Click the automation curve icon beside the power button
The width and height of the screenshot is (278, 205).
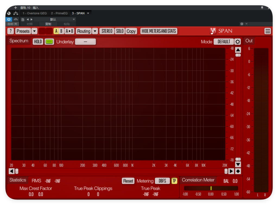click(x=16, y=19)
